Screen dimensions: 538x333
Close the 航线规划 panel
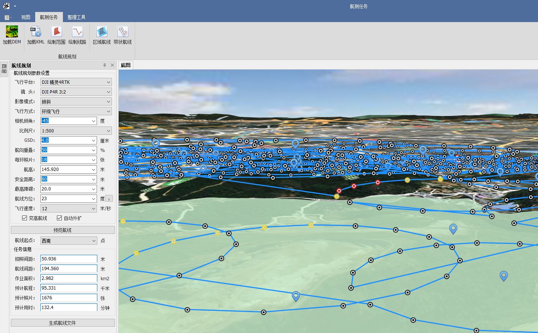point(112,65)
